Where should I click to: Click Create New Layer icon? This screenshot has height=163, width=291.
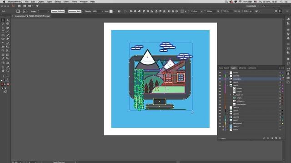276,138
